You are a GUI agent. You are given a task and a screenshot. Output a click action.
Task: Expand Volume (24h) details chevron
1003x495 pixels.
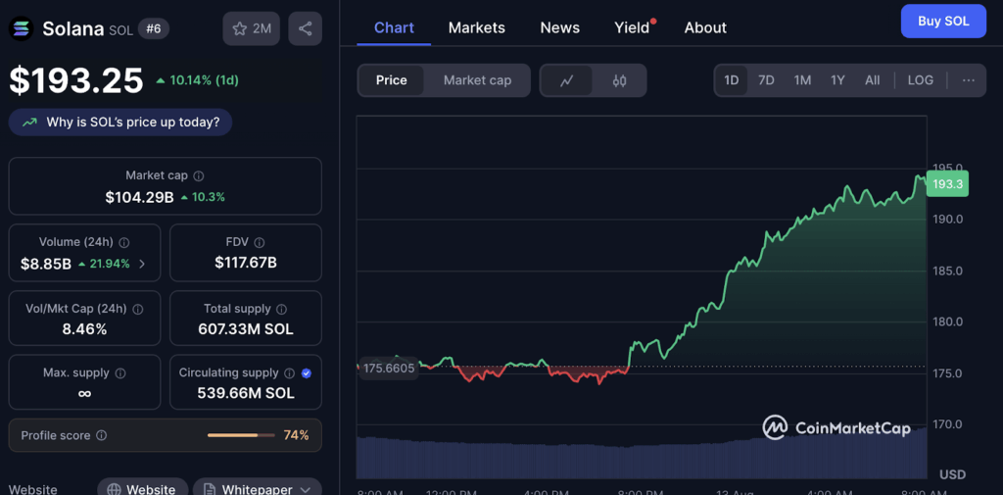(x=142, y=264)
